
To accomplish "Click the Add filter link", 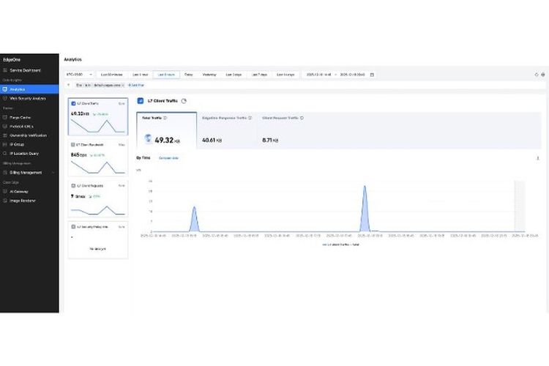I will click(x=136, y=85).
